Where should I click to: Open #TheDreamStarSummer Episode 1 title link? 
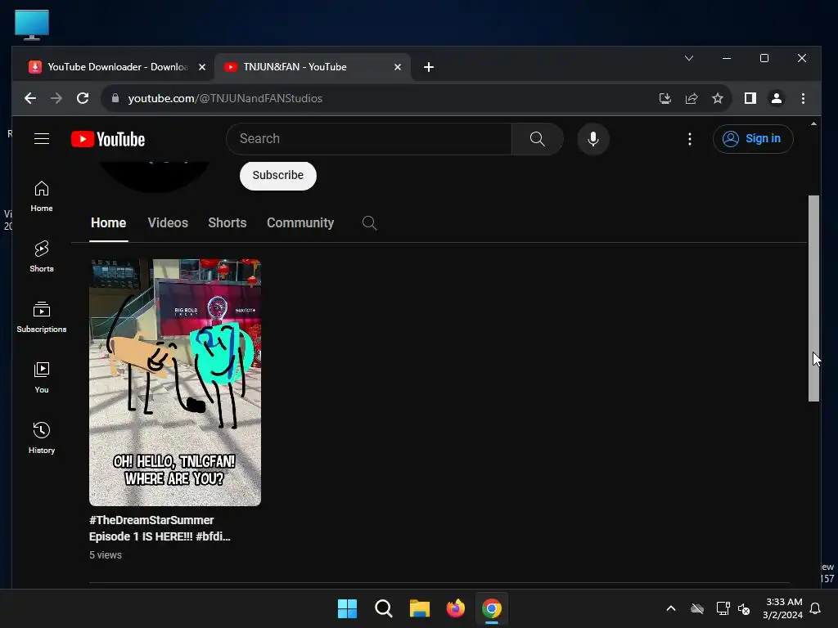[160, 528]
